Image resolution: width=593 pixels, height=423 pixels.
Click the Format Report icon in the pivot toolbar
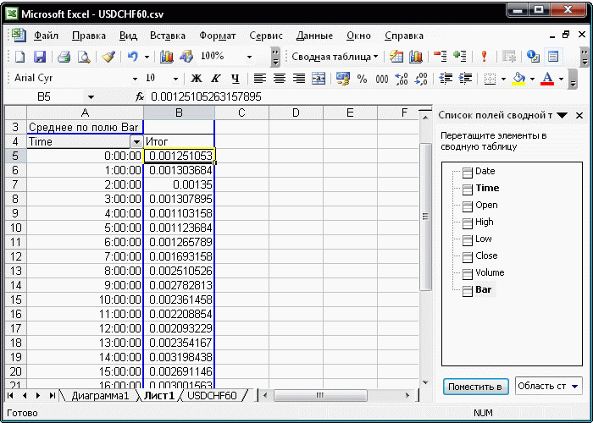pyautogui.click(x=396, y=57)
